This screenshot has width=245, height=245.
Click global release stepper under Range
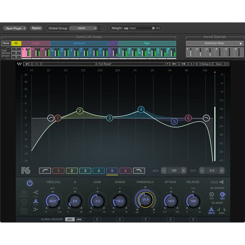(x=120, y=219)
